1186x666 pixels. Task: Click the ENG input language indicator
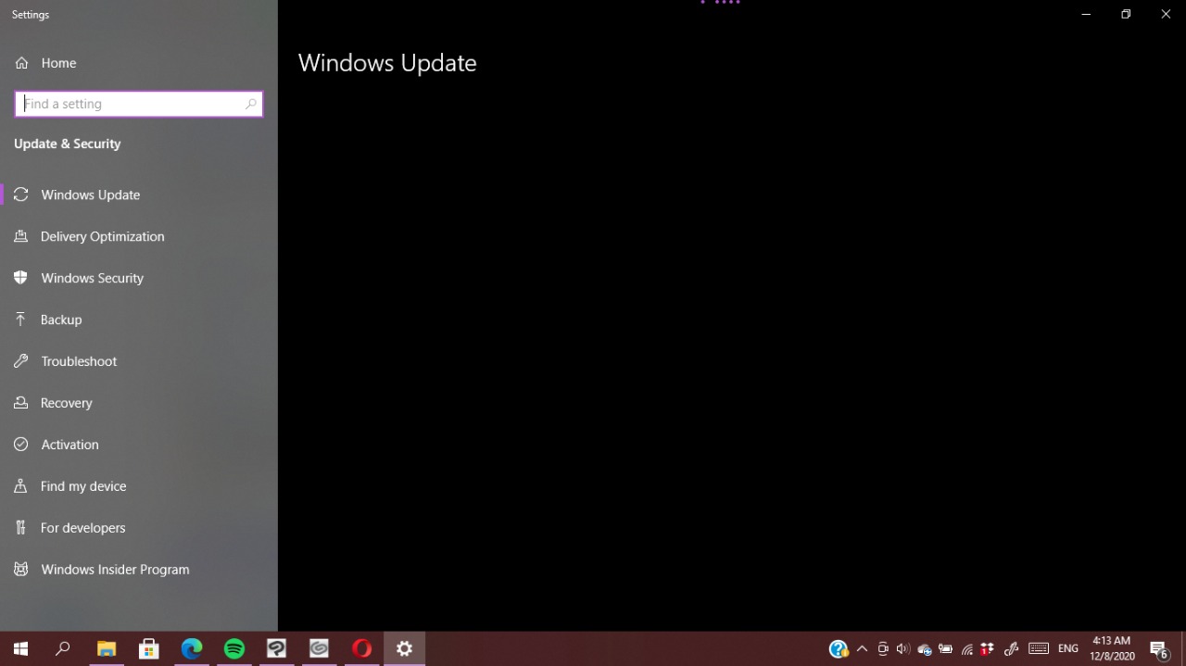[x=1068, y=648]
